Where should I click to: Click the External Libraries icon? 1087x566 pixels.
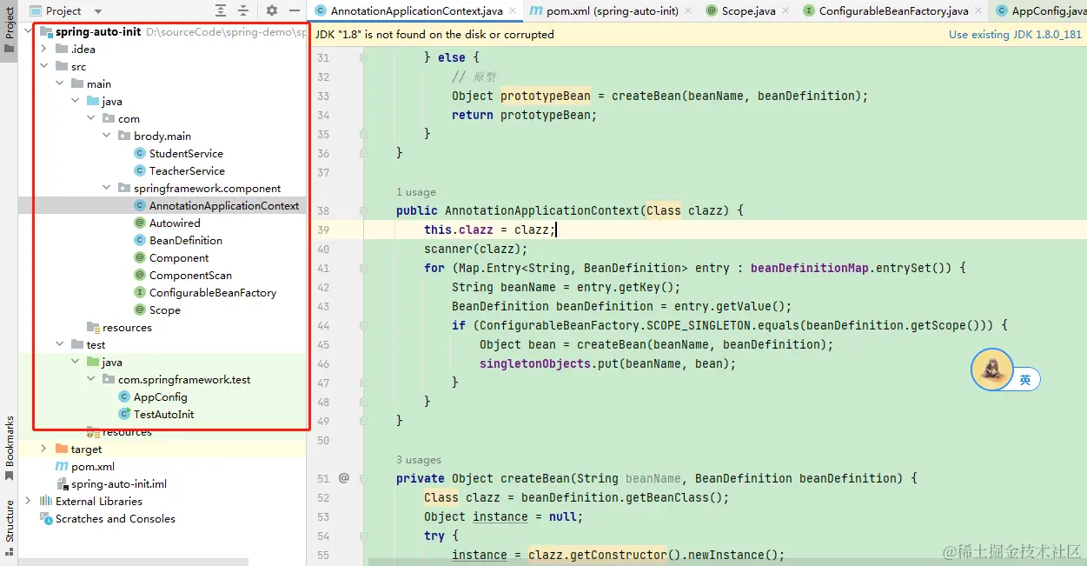(46, 502)
